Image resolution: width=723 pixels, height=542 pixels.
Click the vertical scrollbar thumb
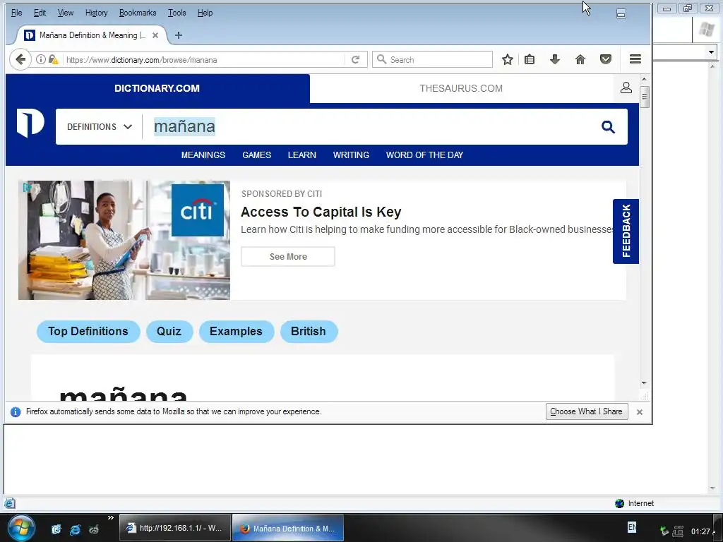pyautogui.click(x=645, y=97)
